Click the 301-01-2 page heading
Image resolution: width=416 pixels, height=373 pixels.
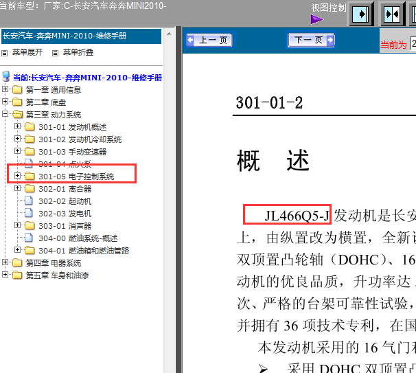(x=269, y=103)
